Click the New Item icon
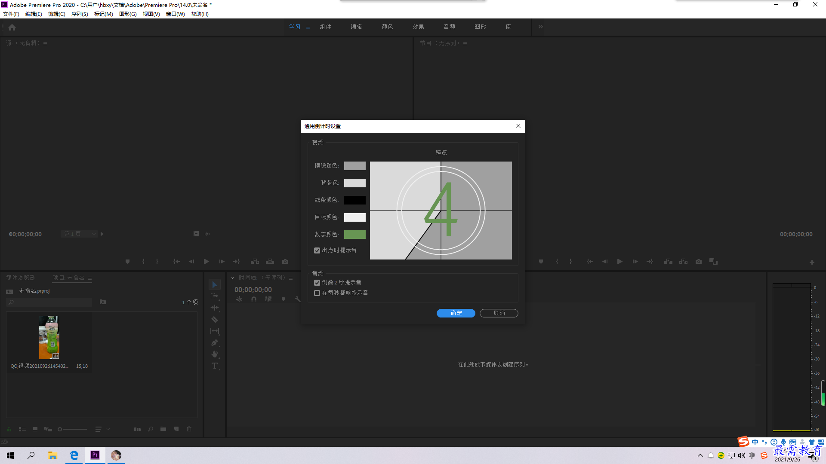The height and width of the screenshot is (464, 826). 176,429
